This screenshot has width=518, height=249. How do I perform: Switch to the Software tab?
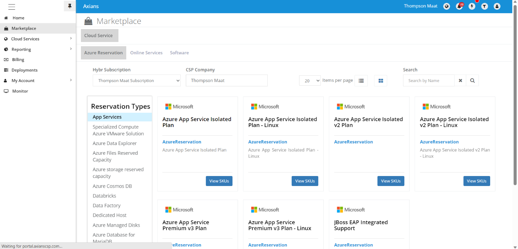pos(179,53)
